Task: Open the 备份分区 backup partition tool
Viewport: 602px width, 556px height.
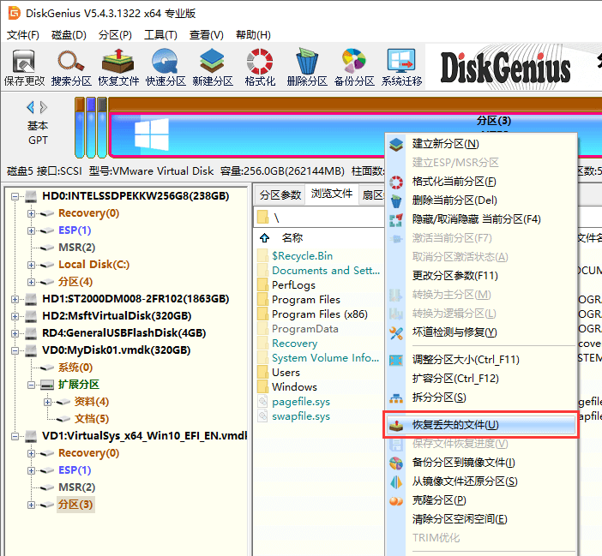Action: pos(354,68)
